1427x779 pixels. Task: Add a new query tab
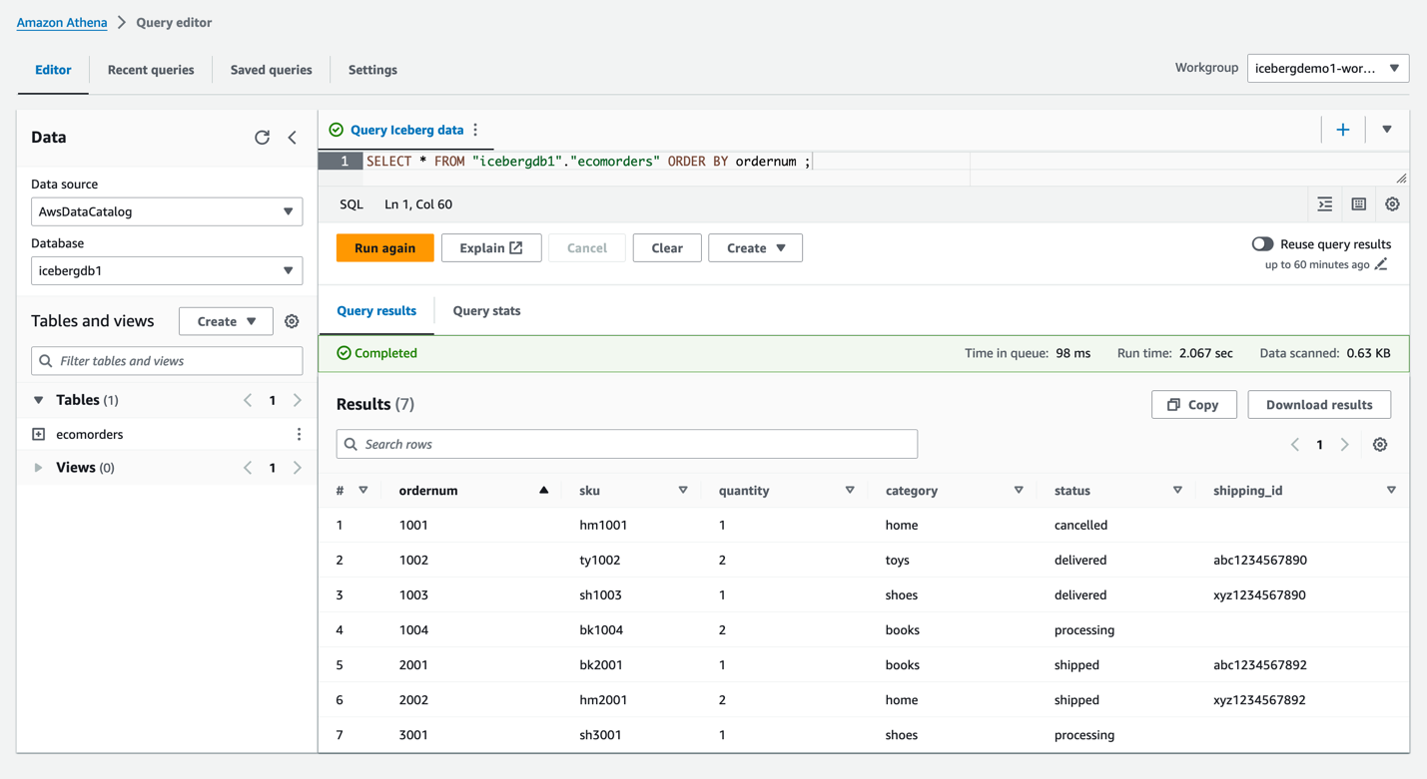pos(1343,130)
